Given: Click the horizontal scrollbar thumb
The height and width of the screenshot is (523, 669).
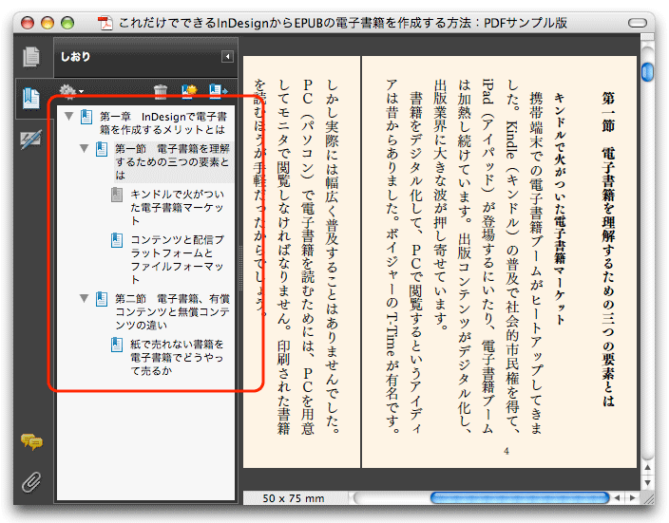Looking at the screenshot, I should tap(520, 497).
